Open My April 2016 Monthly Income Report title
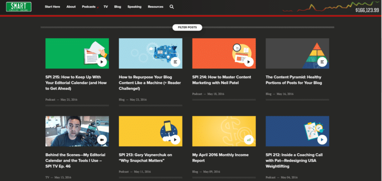Screen dimensions: 382x181 [x=220, y=158]
